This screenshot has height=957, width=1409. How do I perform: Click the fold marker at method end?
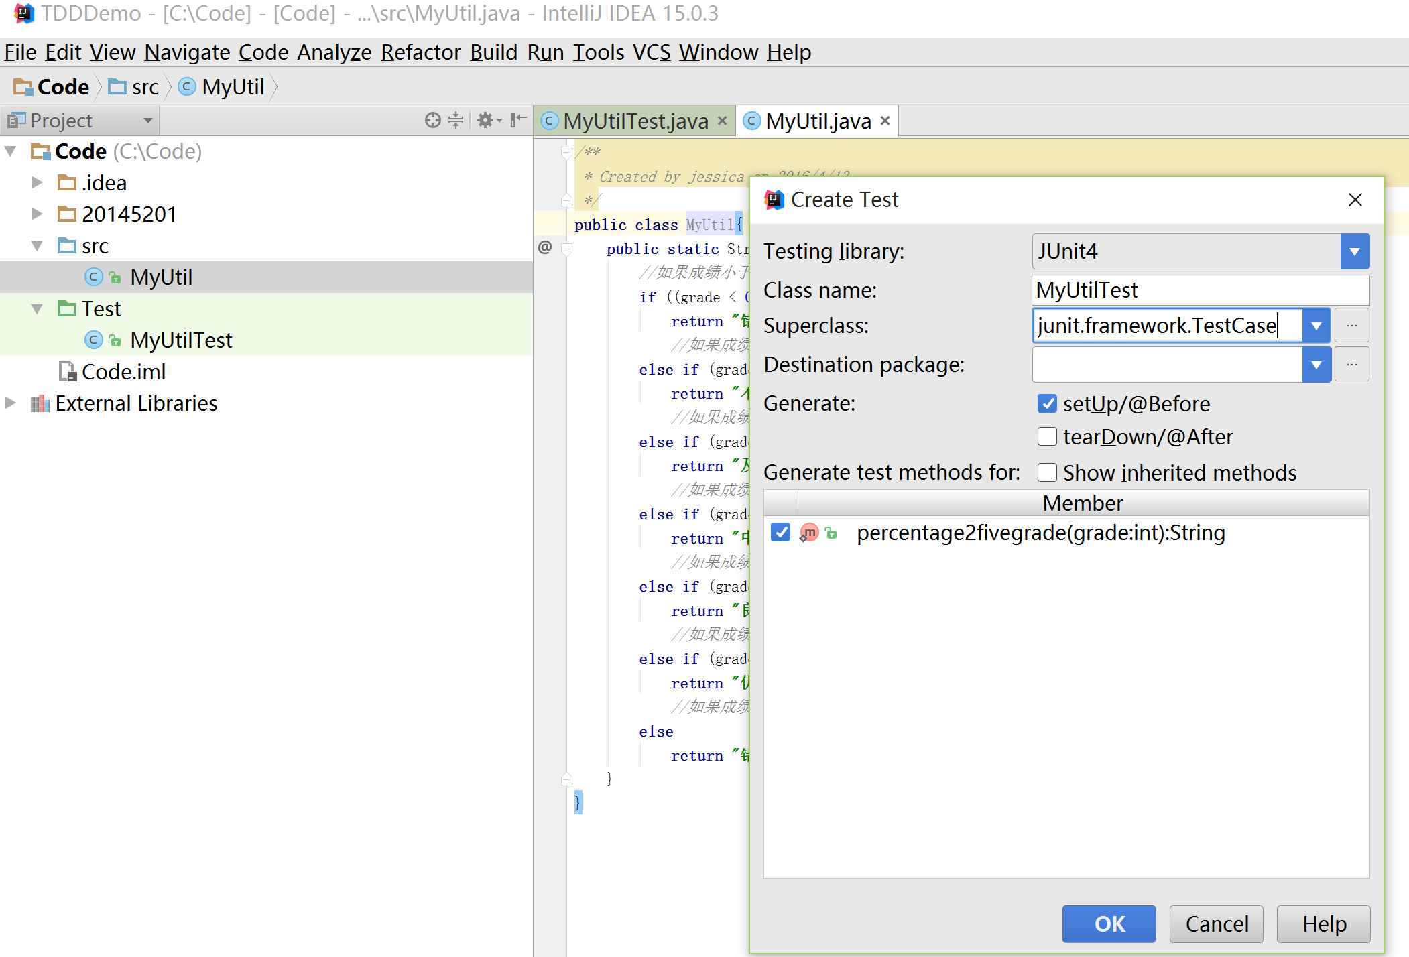(566, 779)
